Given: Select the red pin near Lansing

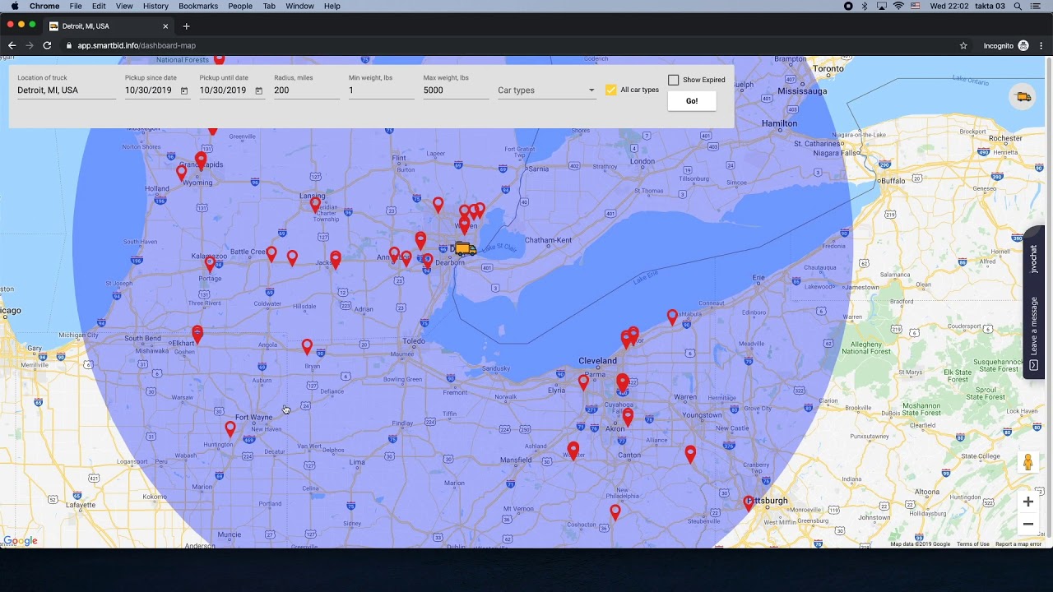Looking at the screenshot, I should click(315, 206).
